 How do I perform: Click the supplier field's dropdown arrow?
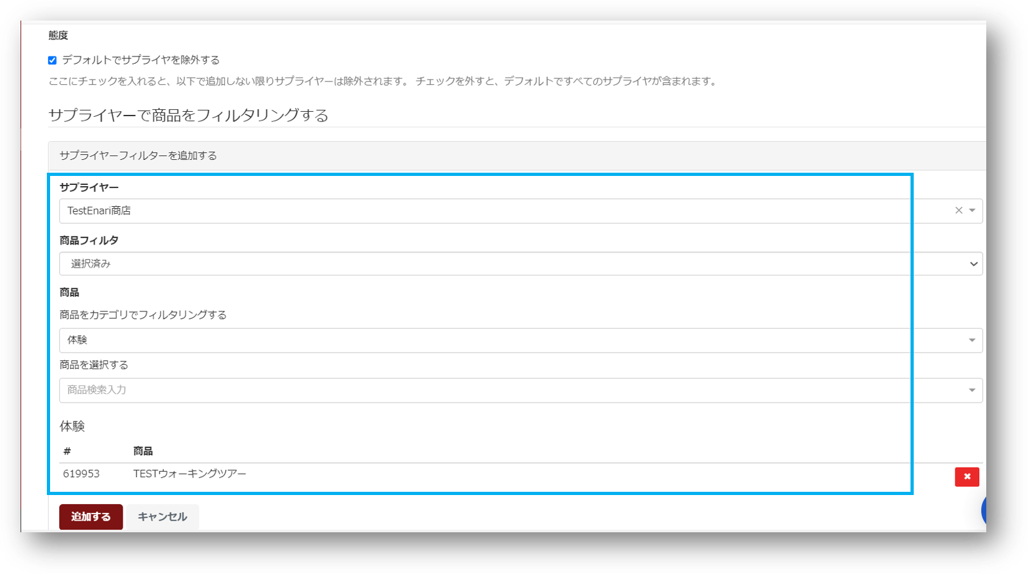click(x=972, y=211)
